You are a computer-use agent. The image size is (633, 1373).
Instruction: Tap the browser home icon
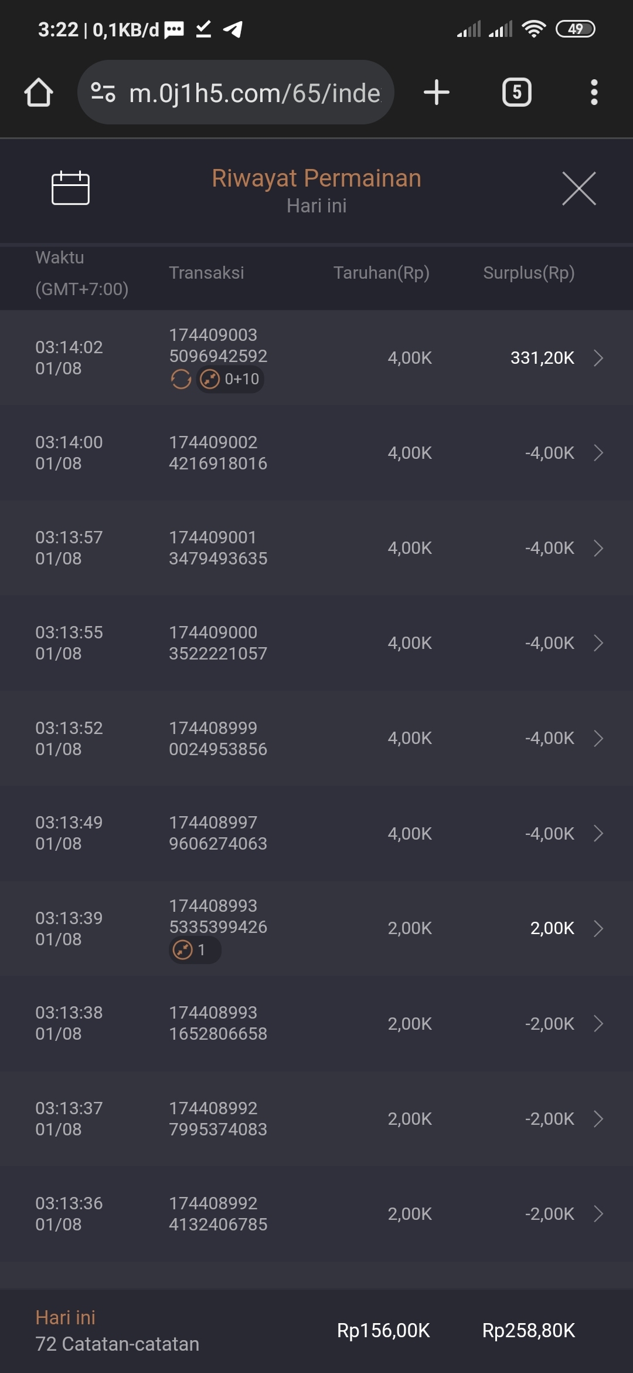pos(39,93)
